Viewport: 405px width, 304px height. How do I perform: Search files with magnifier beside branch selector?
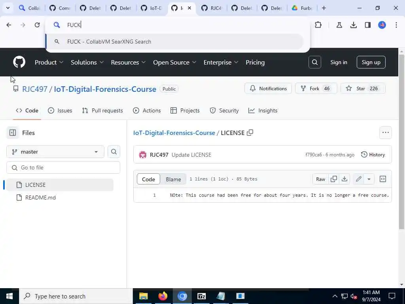coord(114,152)
